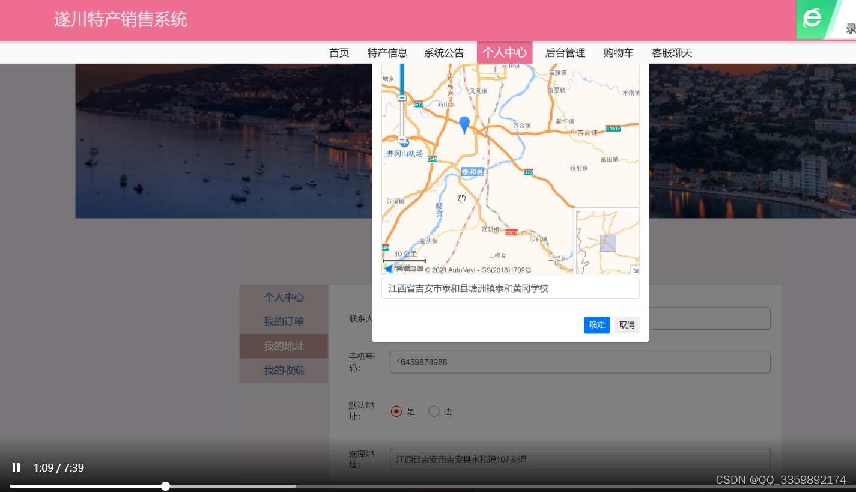Click the 1:09 / 7:39 video time display
Viewport: 856px width, 492px height.
(59, 467)
